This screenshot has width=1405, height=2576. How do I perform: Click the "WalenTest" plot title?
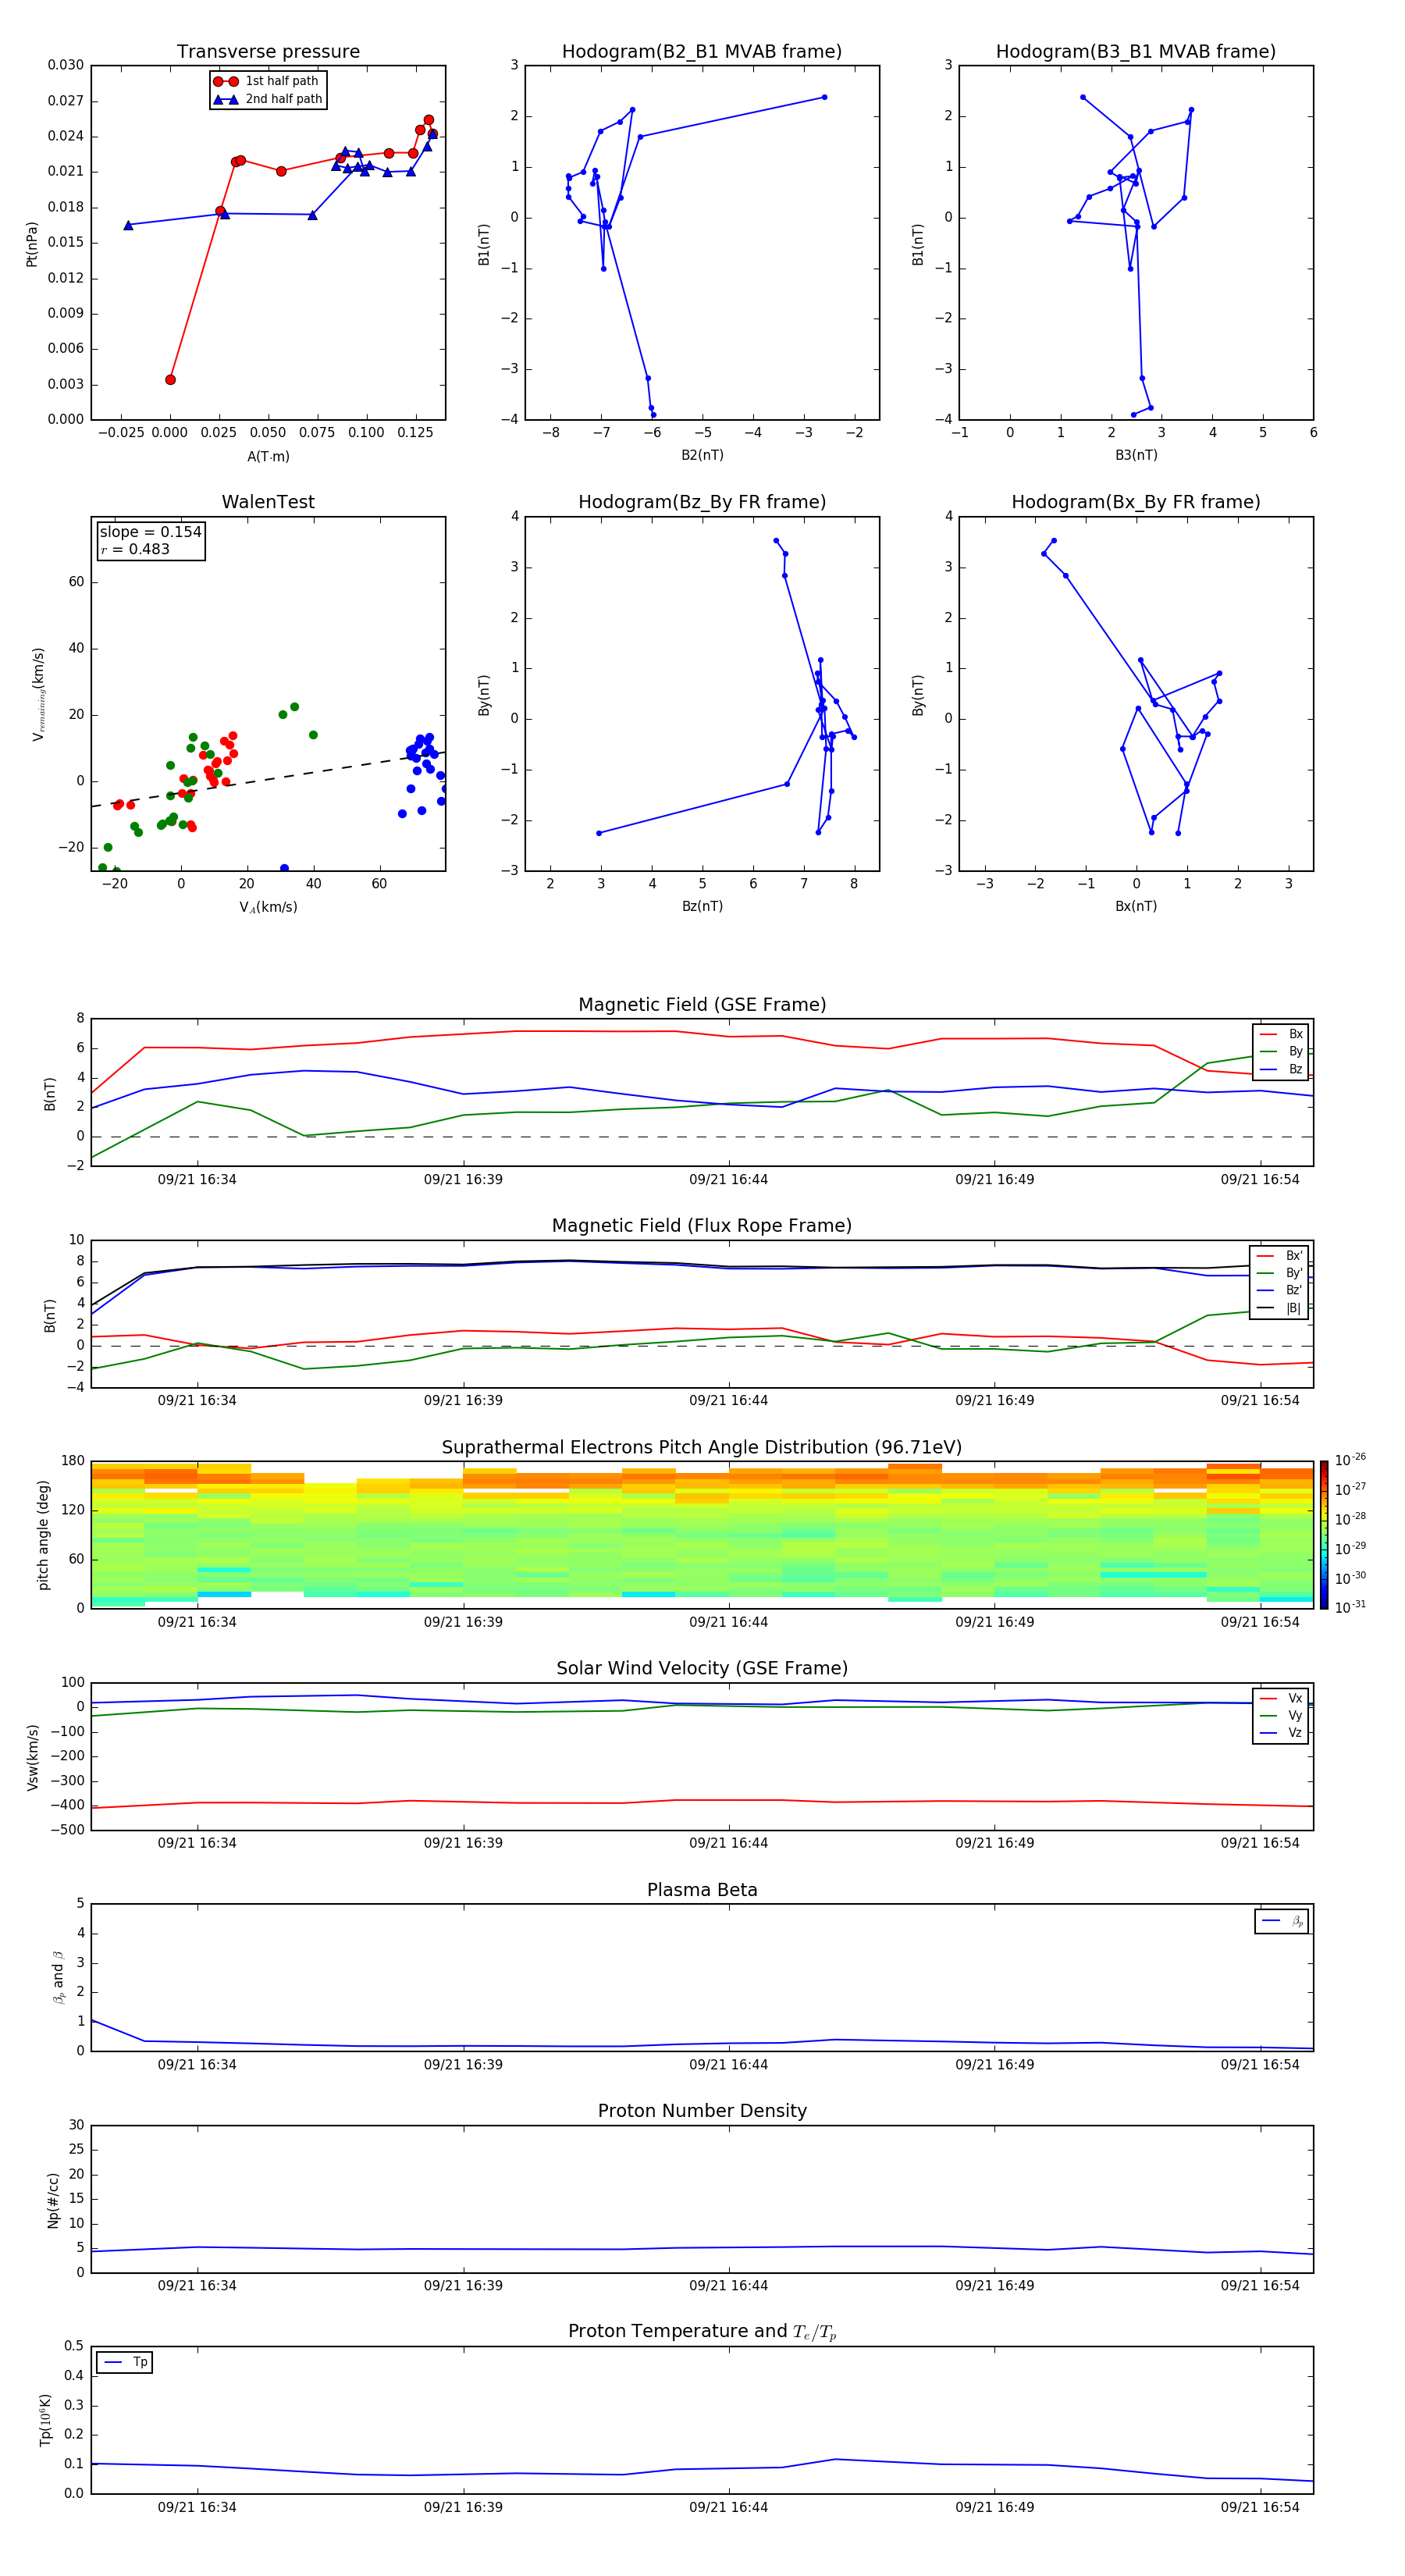268,502
